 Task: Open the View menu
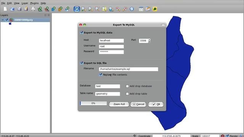(x=17, y=3)
